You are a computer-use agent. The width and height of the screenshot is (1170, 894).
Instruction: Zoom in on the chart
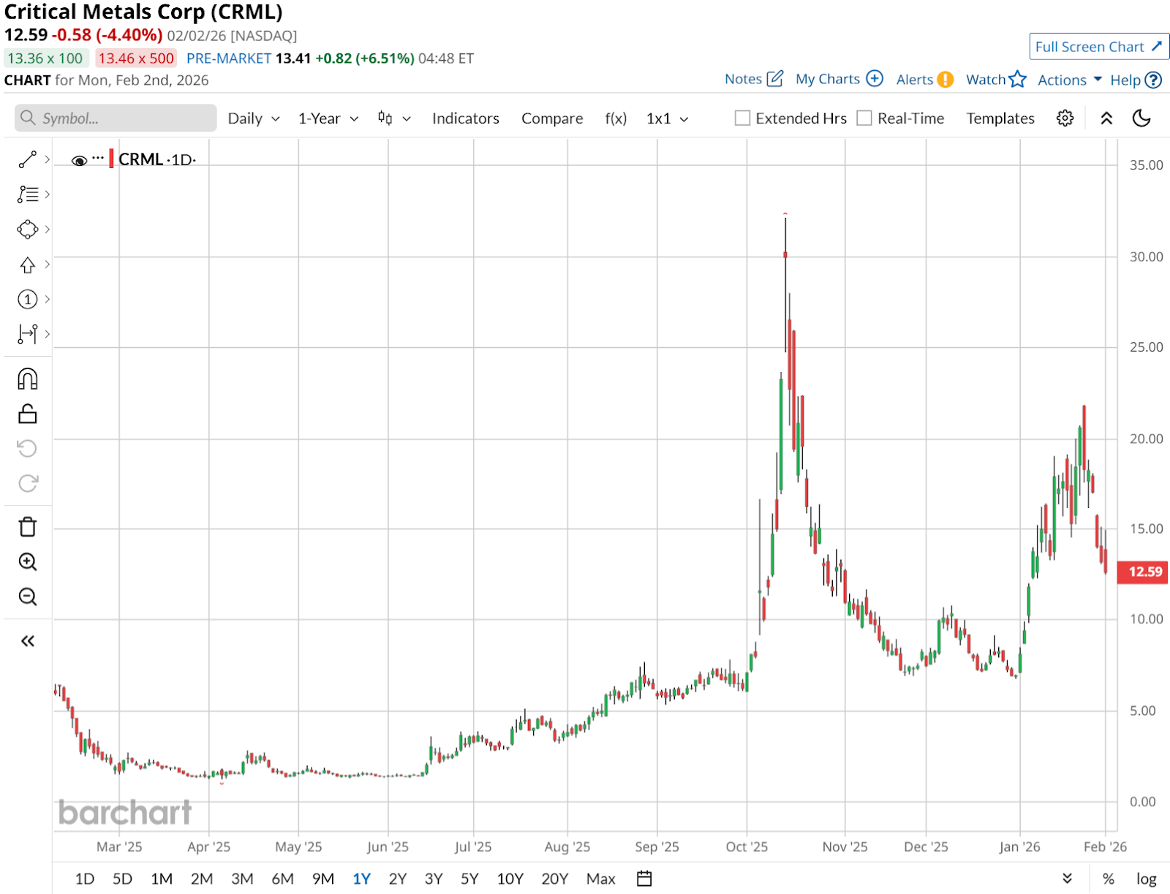28,561
